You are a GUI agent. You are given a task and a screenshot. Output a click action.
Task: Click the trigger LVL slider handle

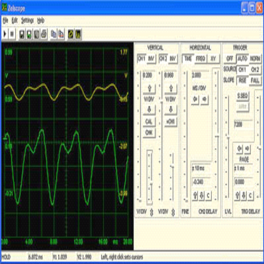pos(228,138)
